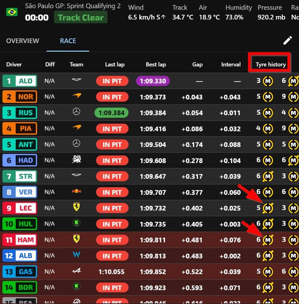Select the RACE tab

click(68, 41)
